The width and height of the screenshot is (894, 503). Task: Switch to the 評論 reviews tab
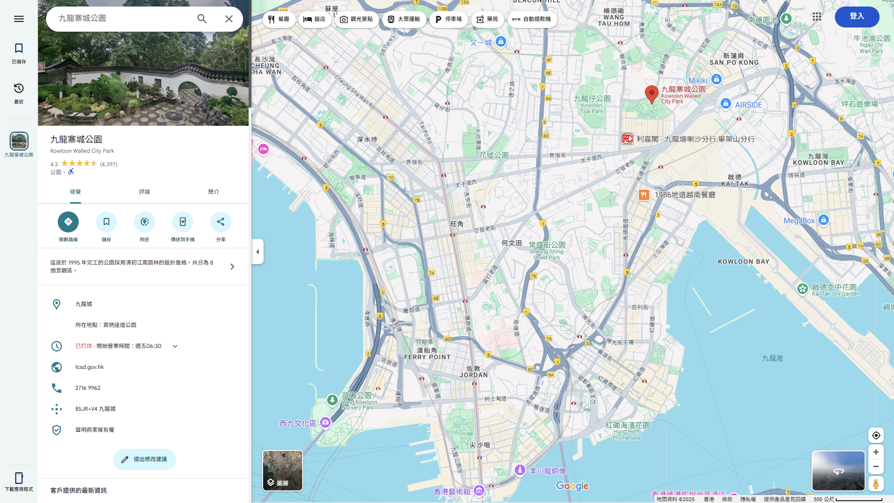coord(144,192)
